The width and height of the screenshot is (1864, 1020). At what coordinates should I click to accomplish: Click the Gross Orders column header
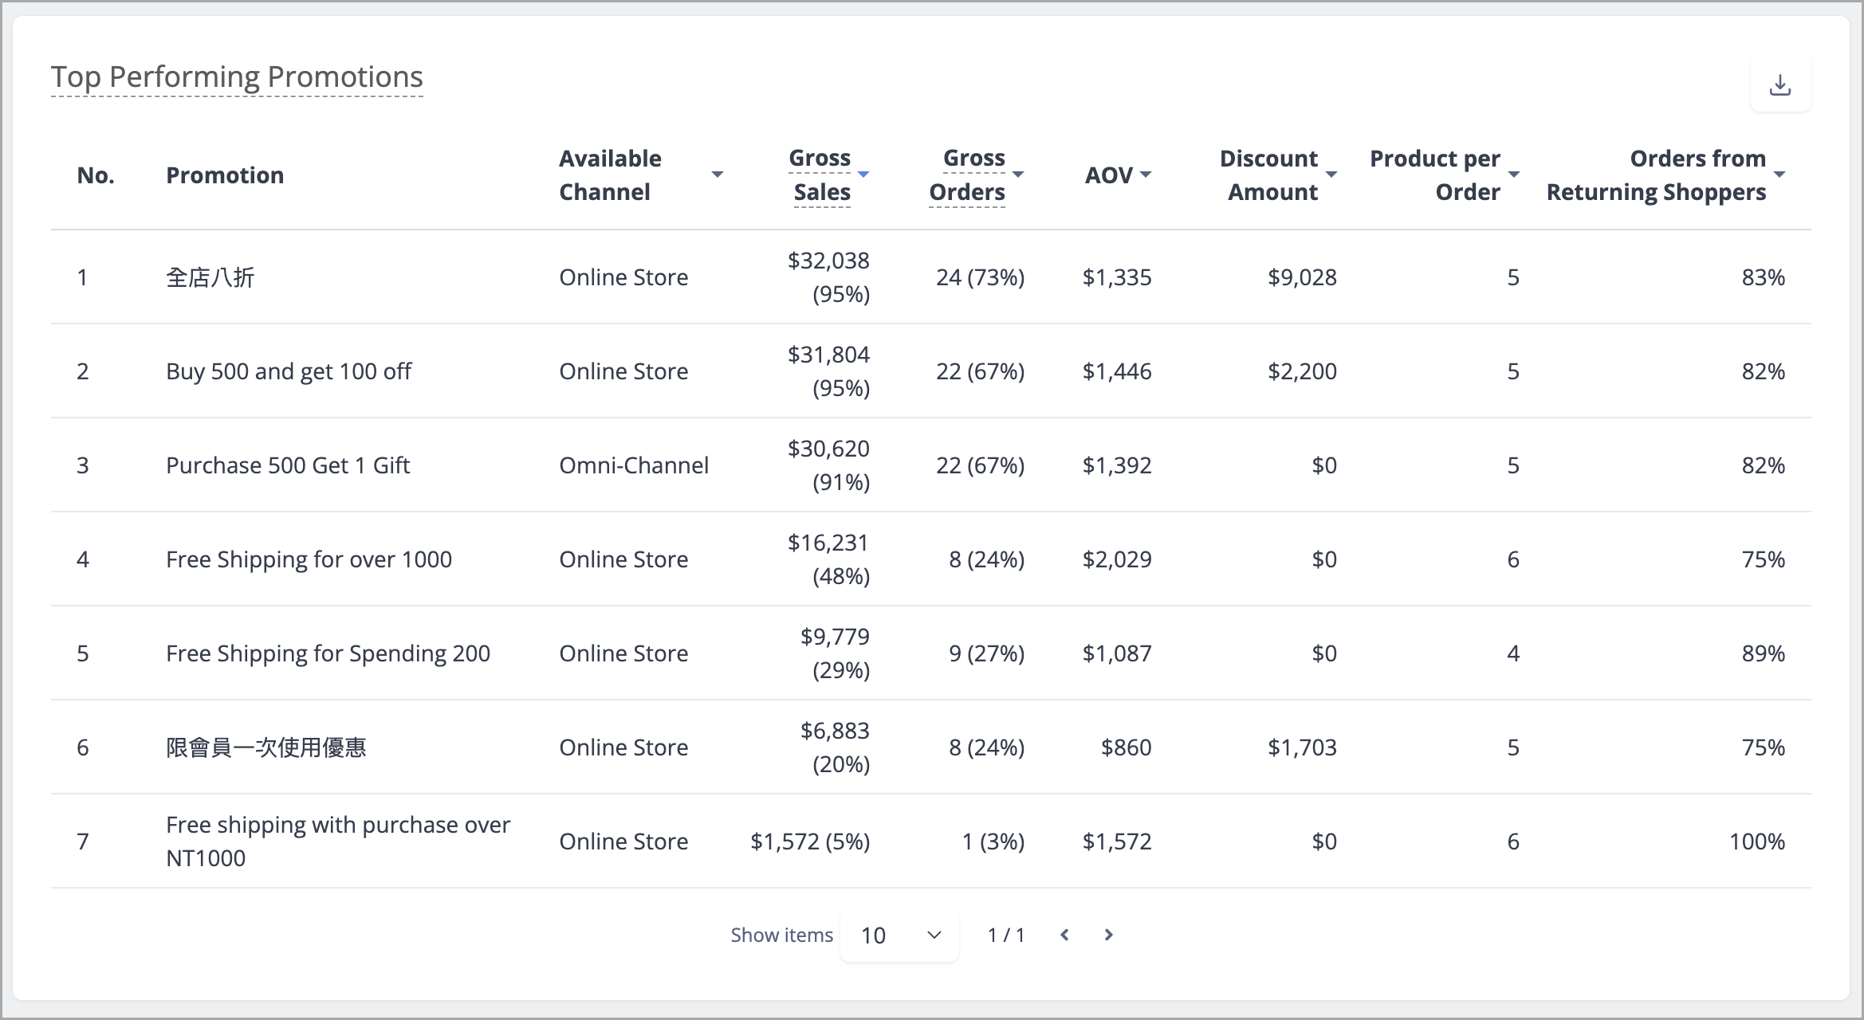tap(967, 175)
